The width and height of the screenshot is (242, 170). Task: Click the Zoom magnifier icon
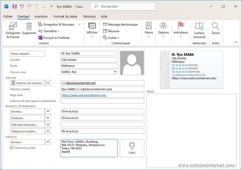(215, 26)
